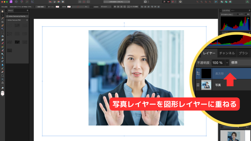Screen dimensions: 251x141
Task: Click the align layers toolbar button
Action: pyautogui.click(x=216, y=2)
